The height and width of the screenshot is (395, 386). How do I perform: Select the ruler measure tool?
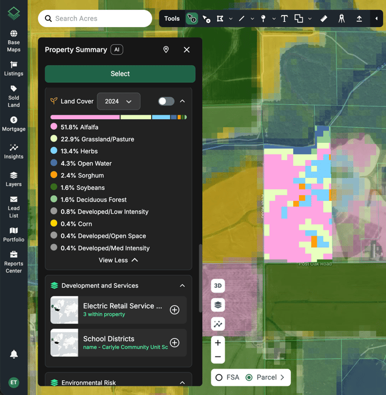pos(324,18)
